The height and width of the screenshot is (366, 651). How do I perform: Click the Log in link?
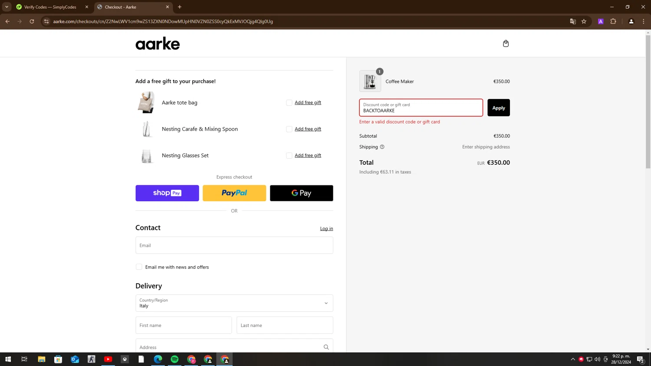[x=326, y=229]
